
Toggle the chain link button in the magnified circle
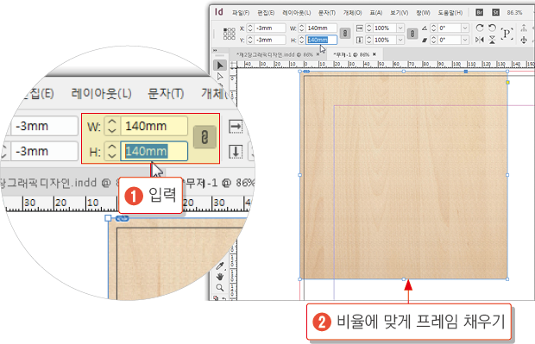click(x=205, y=137)
